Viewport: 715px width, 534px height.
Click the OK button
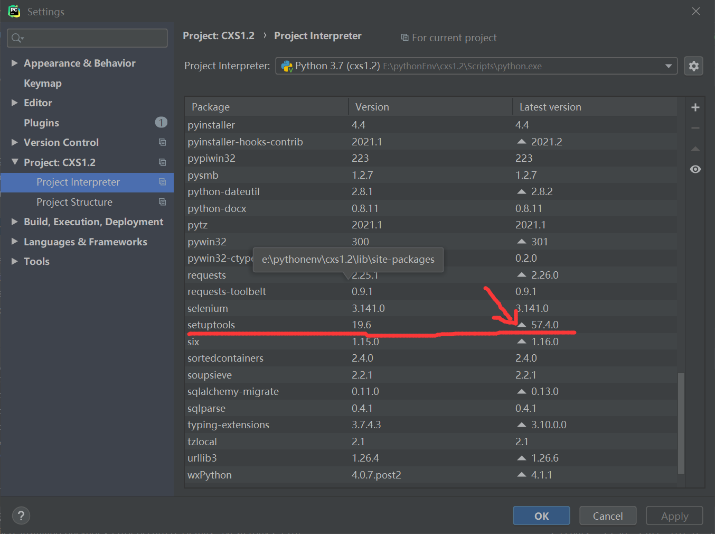(x=541, y=515)
